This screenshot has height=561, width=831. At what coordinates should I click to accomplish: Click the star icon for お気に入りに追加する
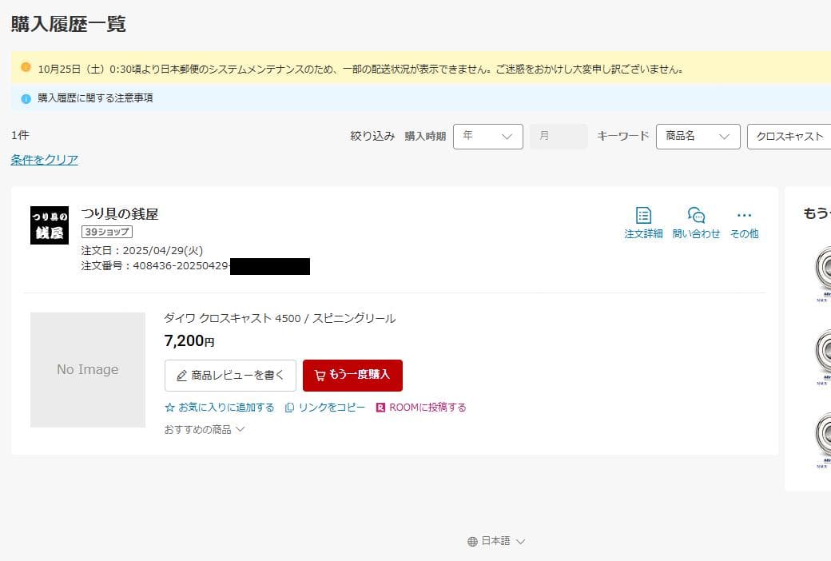pos(169,408)
